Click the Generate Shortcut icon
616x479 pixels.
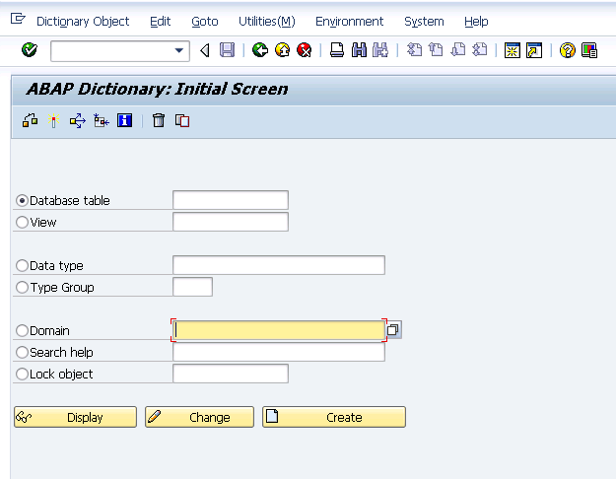pyautogui.click(x=534, y=50)
